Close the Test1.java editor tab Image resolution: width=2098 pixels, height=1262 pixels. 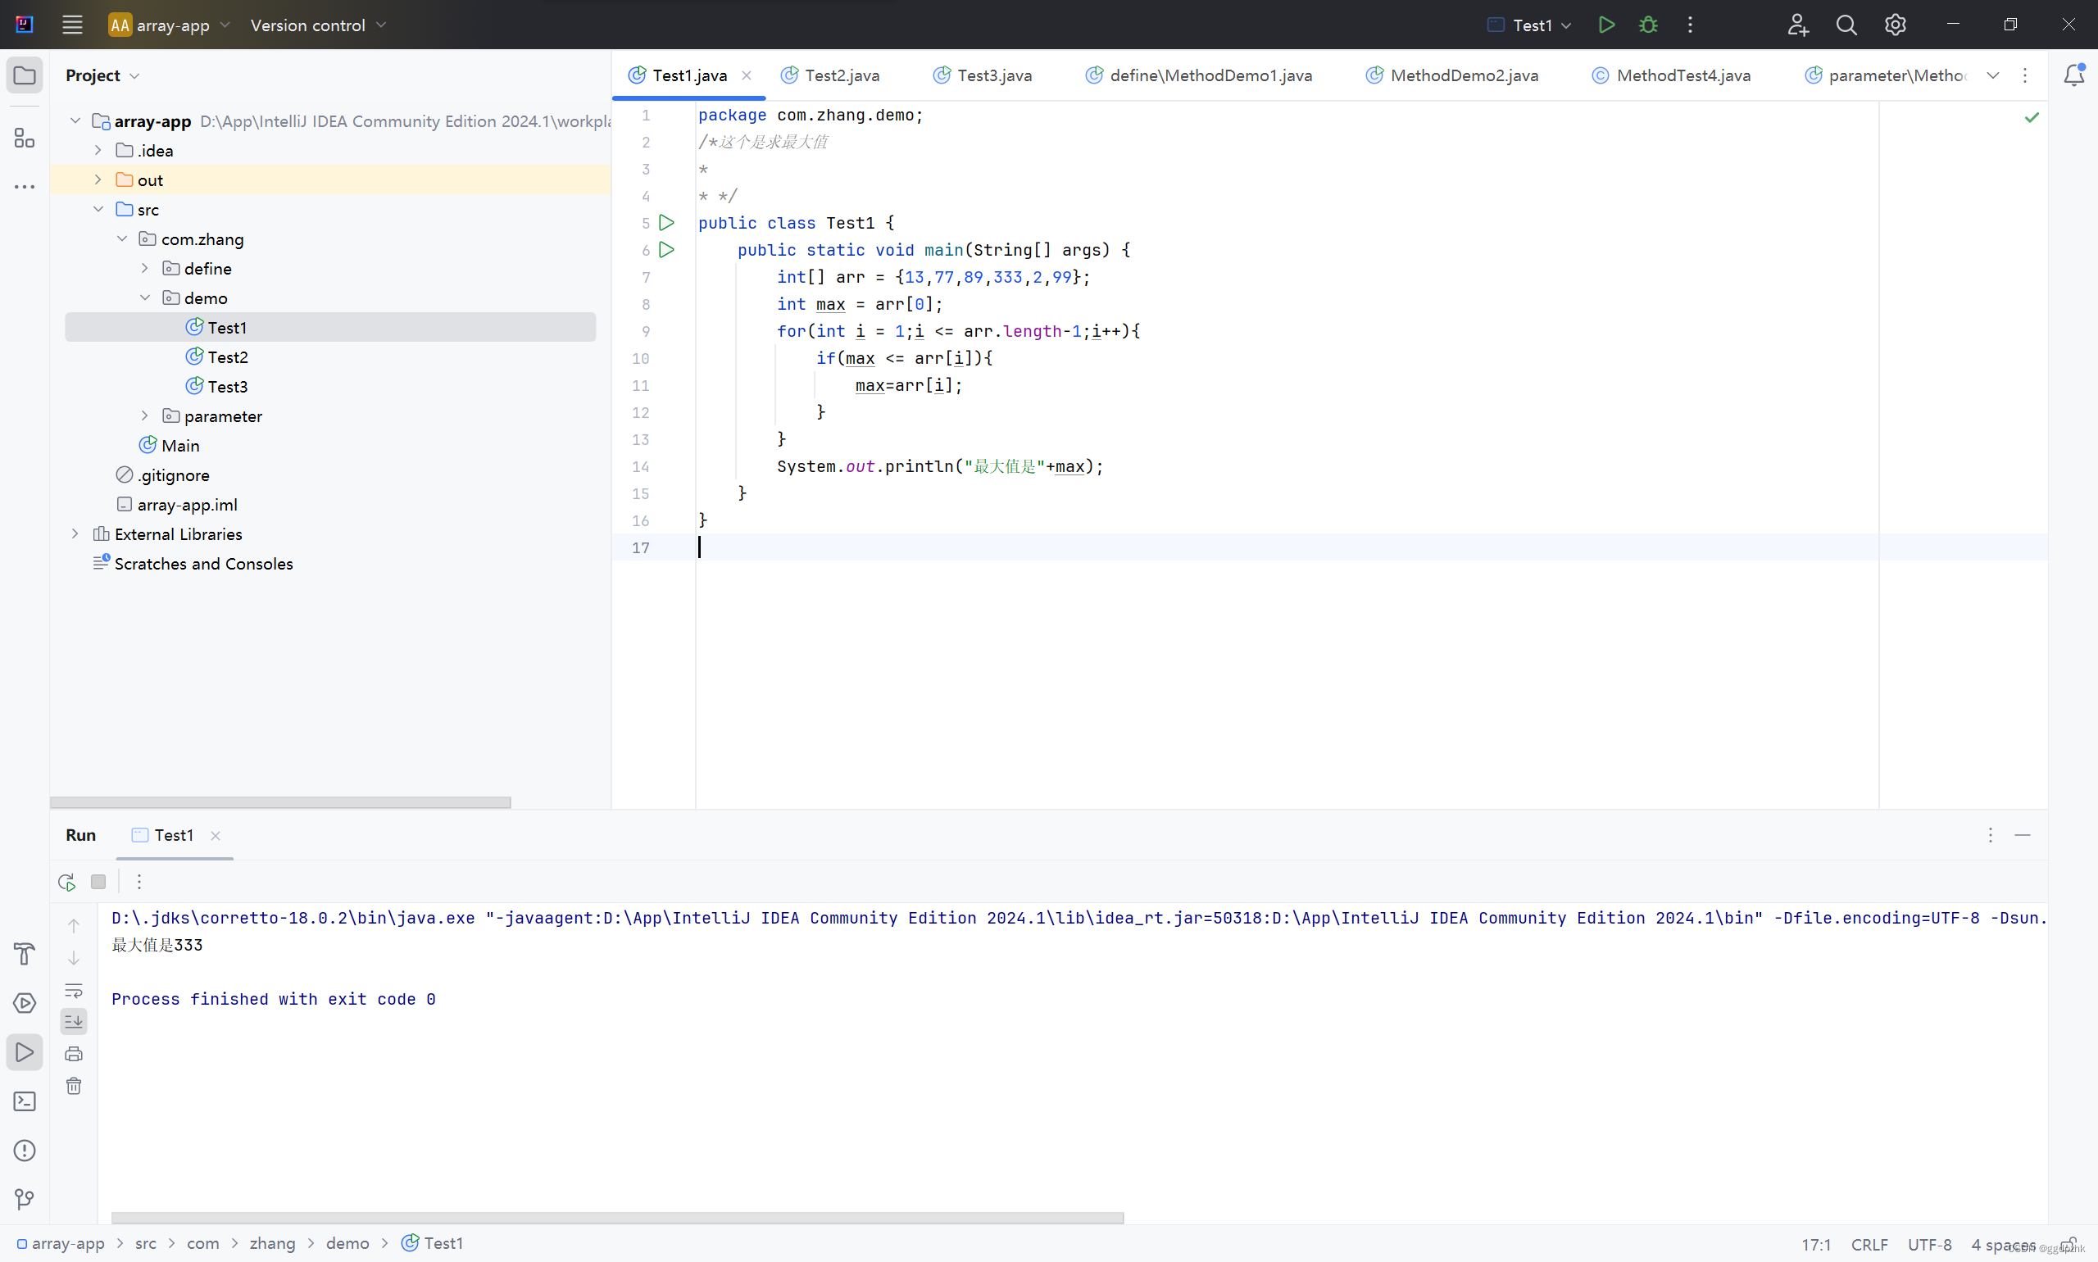pyautogui.click(x=746, y=75)
